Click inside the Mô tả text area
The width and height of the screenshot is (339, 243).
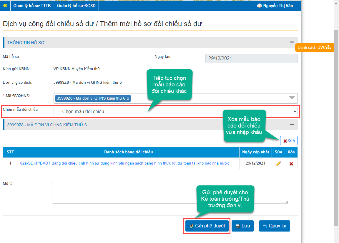click(170, 192)
